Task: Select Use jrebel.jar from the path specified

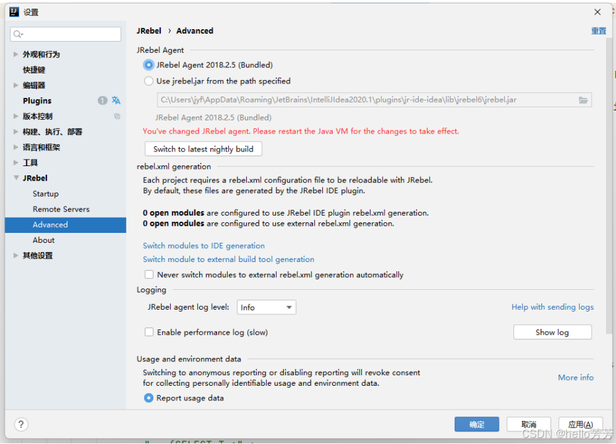Action: click(x=148, y=81)
